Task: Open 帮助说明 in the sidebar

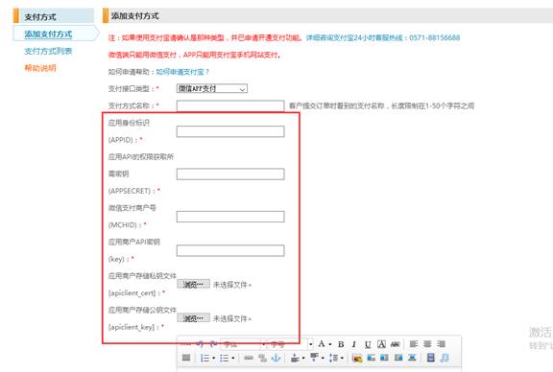Action: tap(40, 68)
